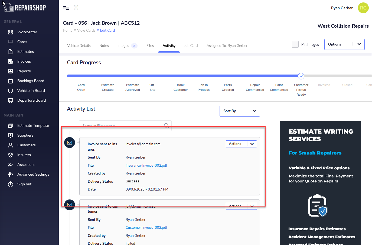Open the Options dropdown
The width and height of the screenshot is (372, 245).
pyautogui.click(x=344, y=44)
